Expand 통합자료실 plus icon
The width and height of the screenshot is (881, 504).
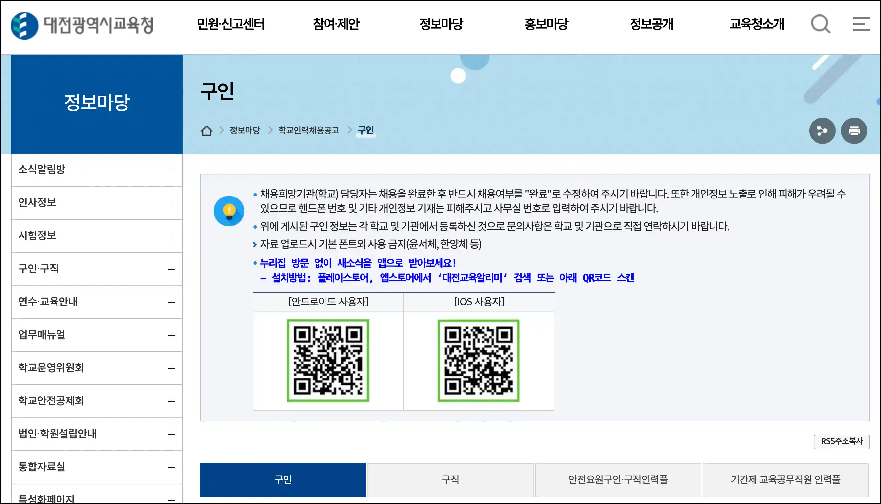pyautogui.click(x=172, y=467)
